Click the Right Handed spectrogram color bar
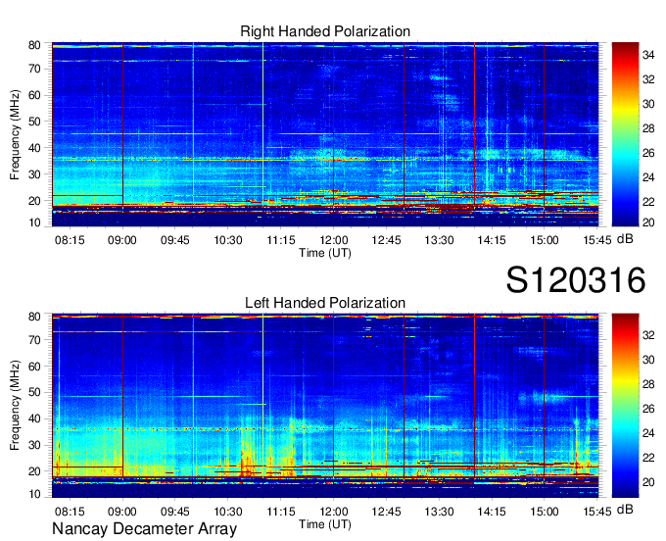Screen dimensions: 666x541 [625, 134]
